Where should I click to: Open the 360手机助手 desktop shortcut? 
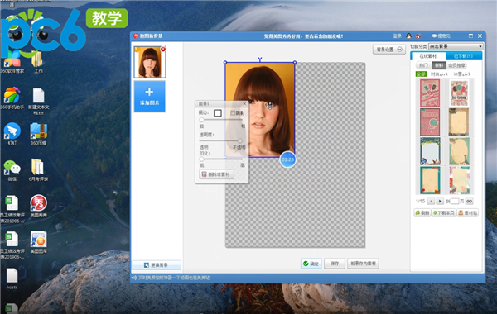coord(12,98)
